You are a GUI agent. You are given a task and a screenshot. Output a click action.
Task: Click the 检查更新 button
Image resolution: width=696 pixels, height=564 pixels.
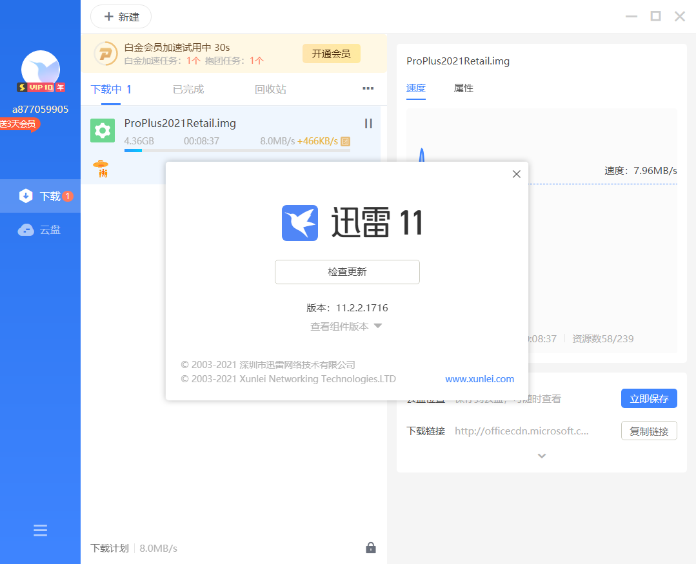347,272
